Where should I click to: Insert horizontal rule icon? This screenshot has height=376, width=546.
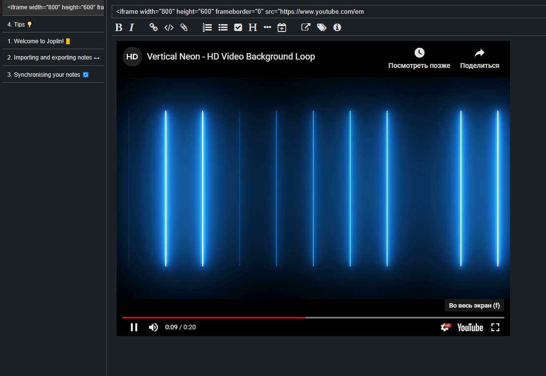[x=268, y=27]
